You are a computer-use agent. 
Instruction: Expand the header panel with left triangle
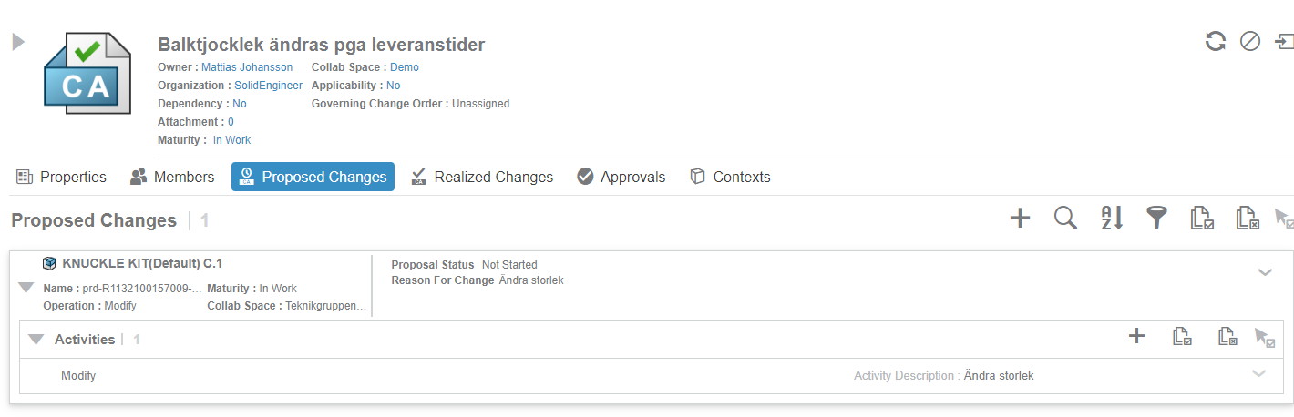(18, 42)
